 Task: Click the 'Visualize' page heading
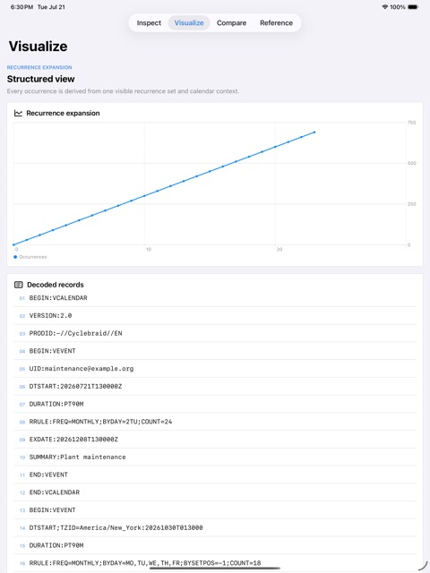38,47
